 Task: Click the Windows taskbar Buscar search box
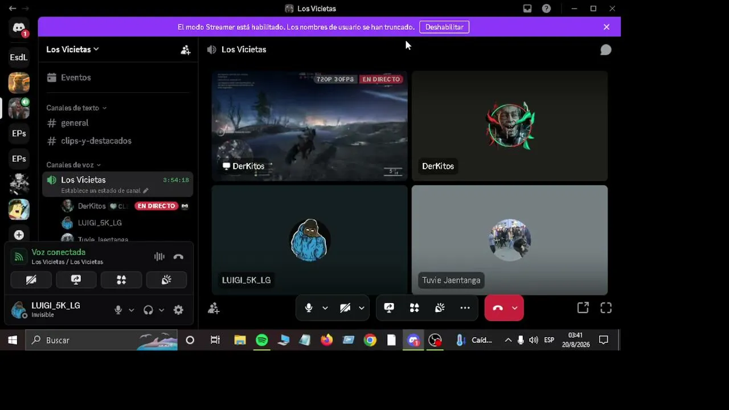102,340
